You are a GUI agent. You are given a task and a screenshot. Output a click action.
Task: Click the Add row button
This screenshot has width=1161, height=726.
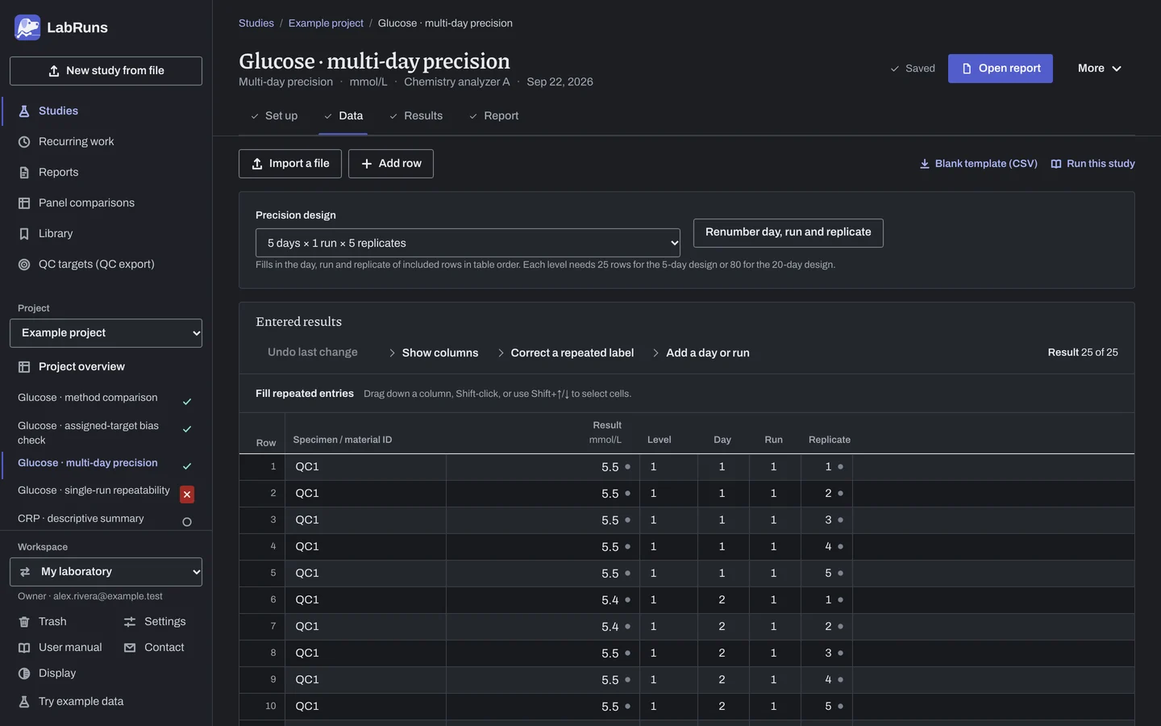coord(391,164)
